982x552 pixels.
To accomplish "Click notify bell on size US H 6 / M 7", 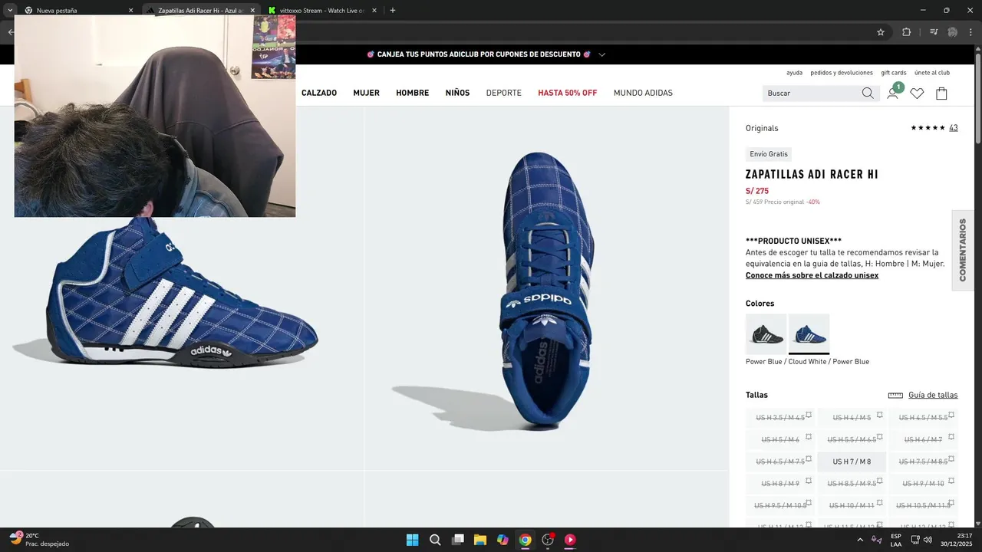I will [x=951, y=436].
